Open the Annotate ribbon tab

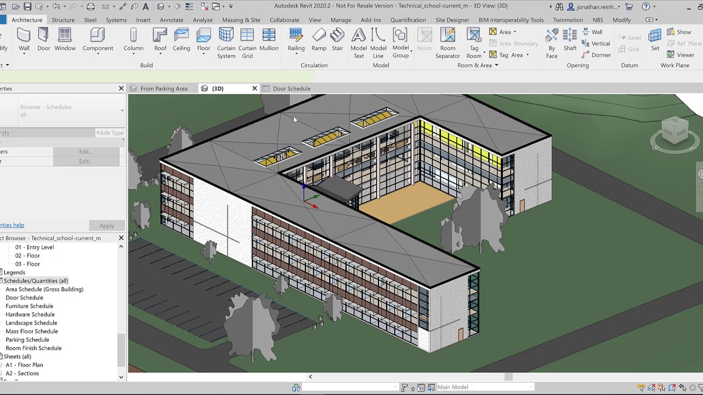pos(171,20)
